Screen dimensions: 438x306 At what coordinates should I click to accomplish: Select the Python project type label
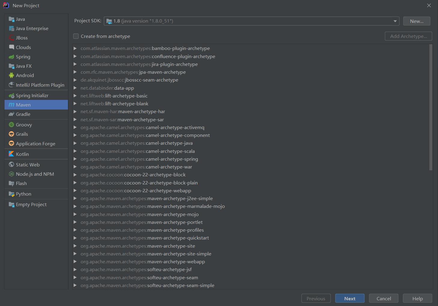(23, 194)
